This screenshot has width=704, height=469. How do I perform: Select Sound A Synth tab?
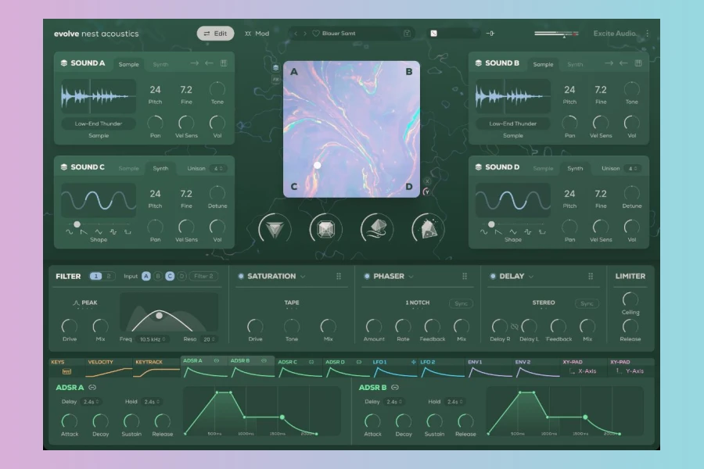pos(160,64)
